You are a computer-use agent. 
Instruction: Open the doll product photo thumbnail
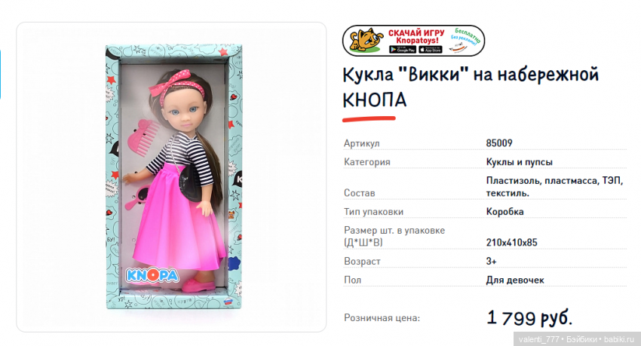171,177
